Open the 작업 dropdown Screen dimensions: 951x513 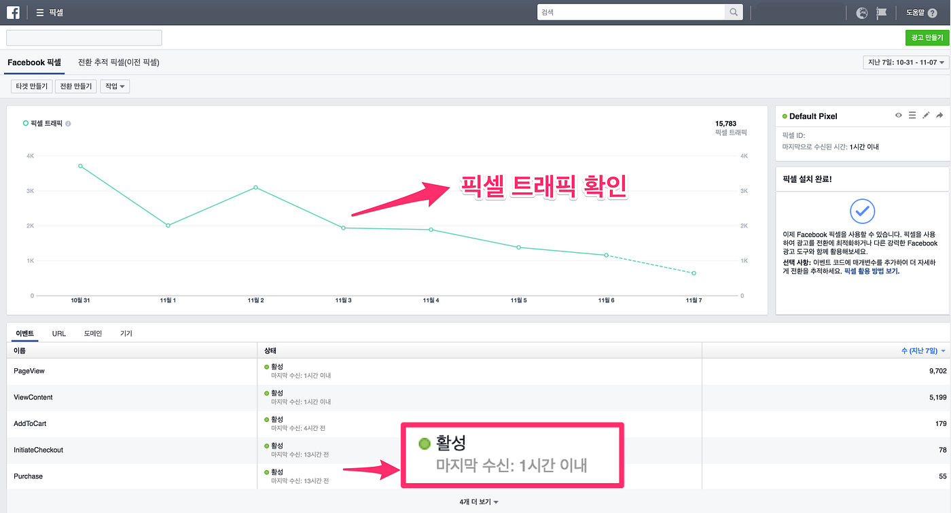point(114,86)
